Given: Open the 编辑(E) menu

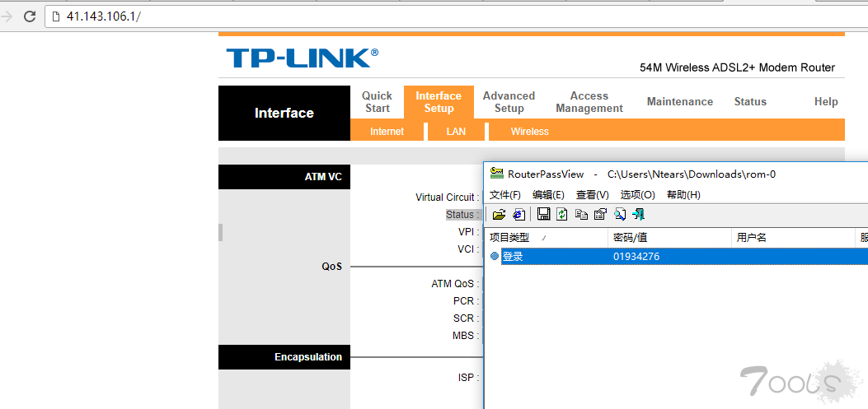Looking at the screenshot, I should pyautogui.click(x=548, y=195).
